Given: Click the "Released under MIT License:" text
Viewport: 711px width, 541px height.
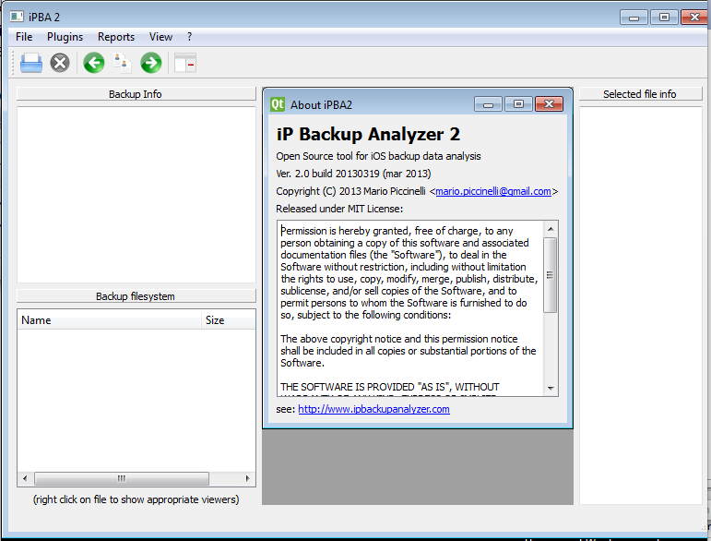Looking at the screenshot, I should (x=339, y=209).
